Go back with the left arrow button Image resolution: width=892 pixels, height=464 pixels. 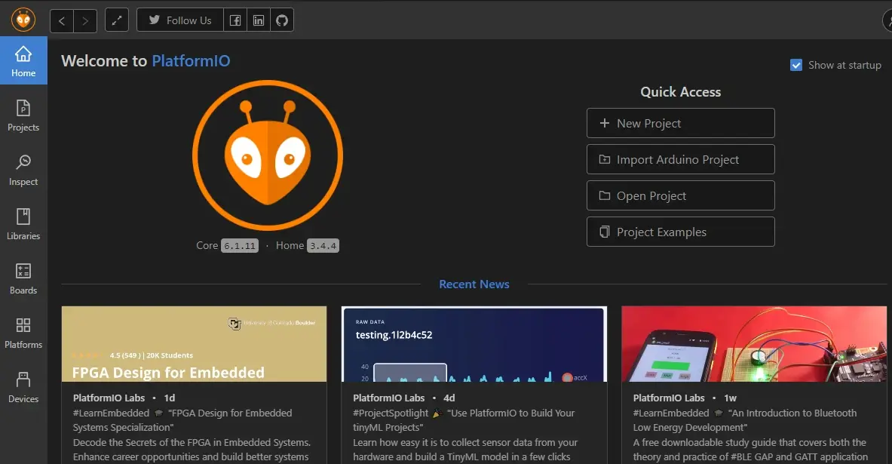pos(61,21)
